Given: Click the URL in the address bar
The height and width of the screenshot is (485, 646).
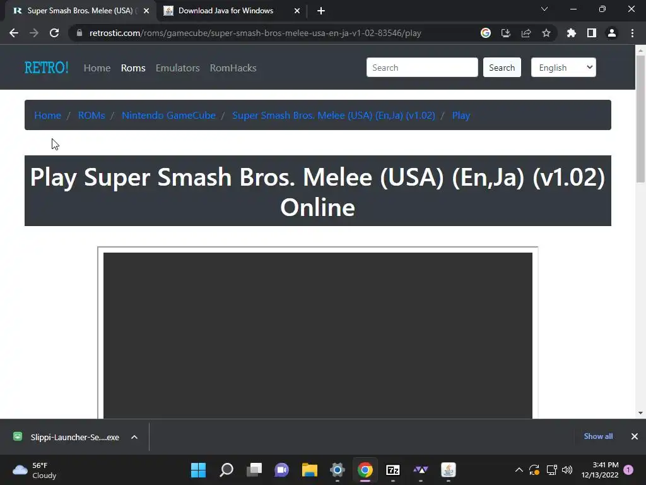Looking at the screenshot, I should 255,33.
